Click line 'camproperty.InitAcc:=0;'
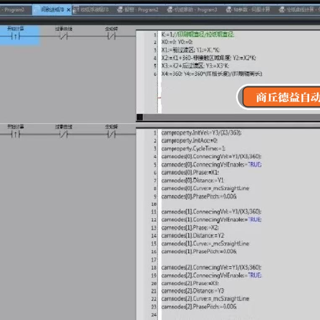Viewport: 320px width, 320px height. (x=189, y=141)
